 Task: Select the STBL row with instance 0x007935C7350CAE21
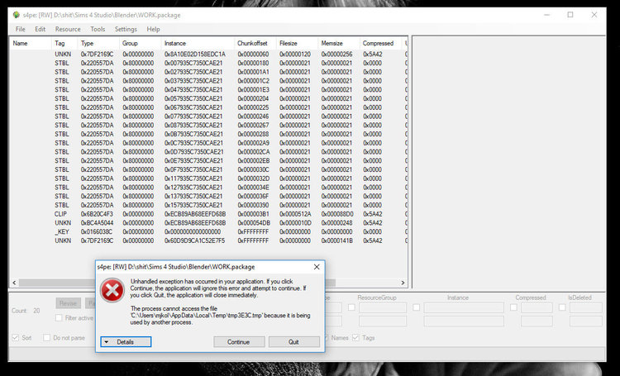click(208, 63)
